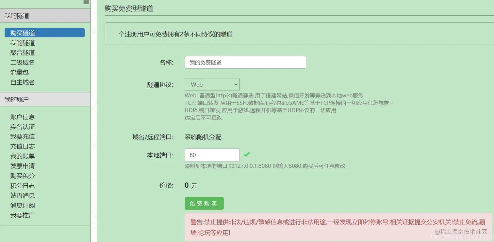494x242 pixels.
Task: Go to 账户信息
Action: click(x=22, y=117)
